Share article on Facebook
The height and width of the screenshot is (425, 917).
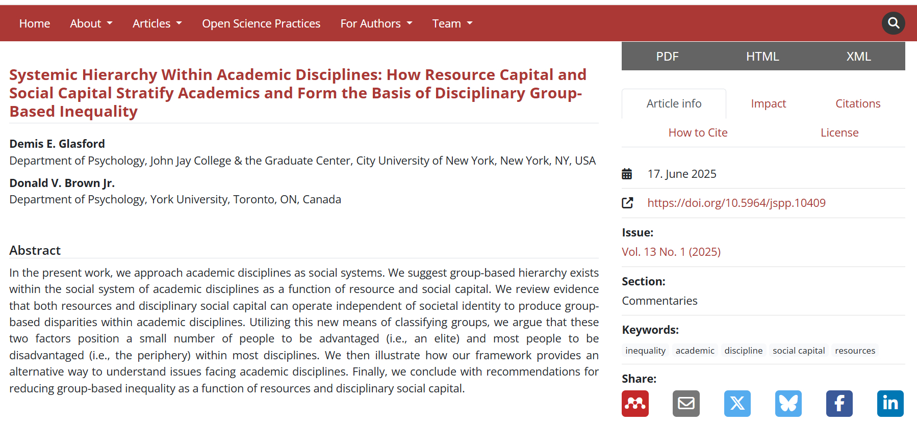(x=839, y=404)
